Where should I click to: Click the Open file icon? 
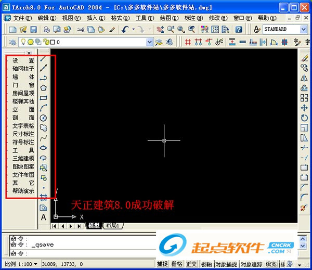pos(23,30)
